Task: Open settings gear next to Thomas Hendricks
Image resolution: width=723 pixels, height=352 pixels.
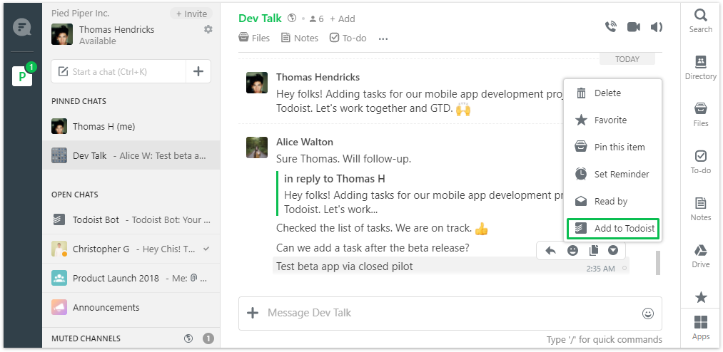Action: point(208,29)
